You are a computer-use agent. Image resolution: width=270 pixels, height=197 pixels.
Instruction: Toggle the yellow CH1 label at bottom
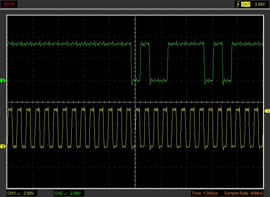click(12, 193)
